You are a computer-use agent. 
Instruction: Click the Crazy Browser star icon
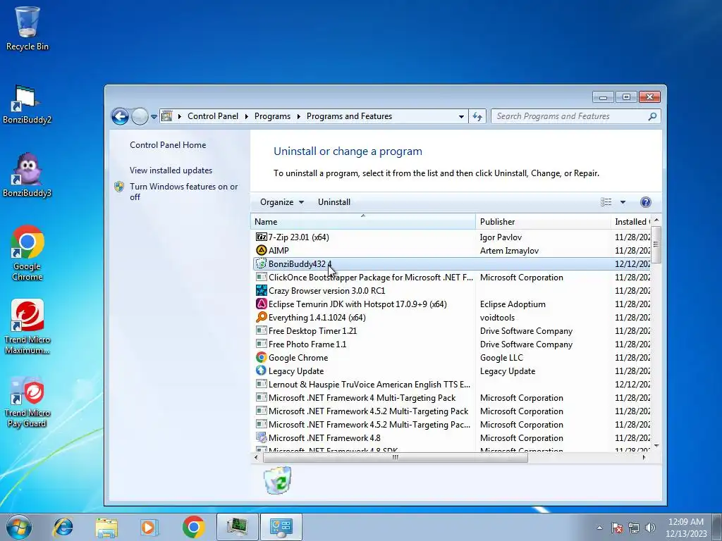[261, 290]
